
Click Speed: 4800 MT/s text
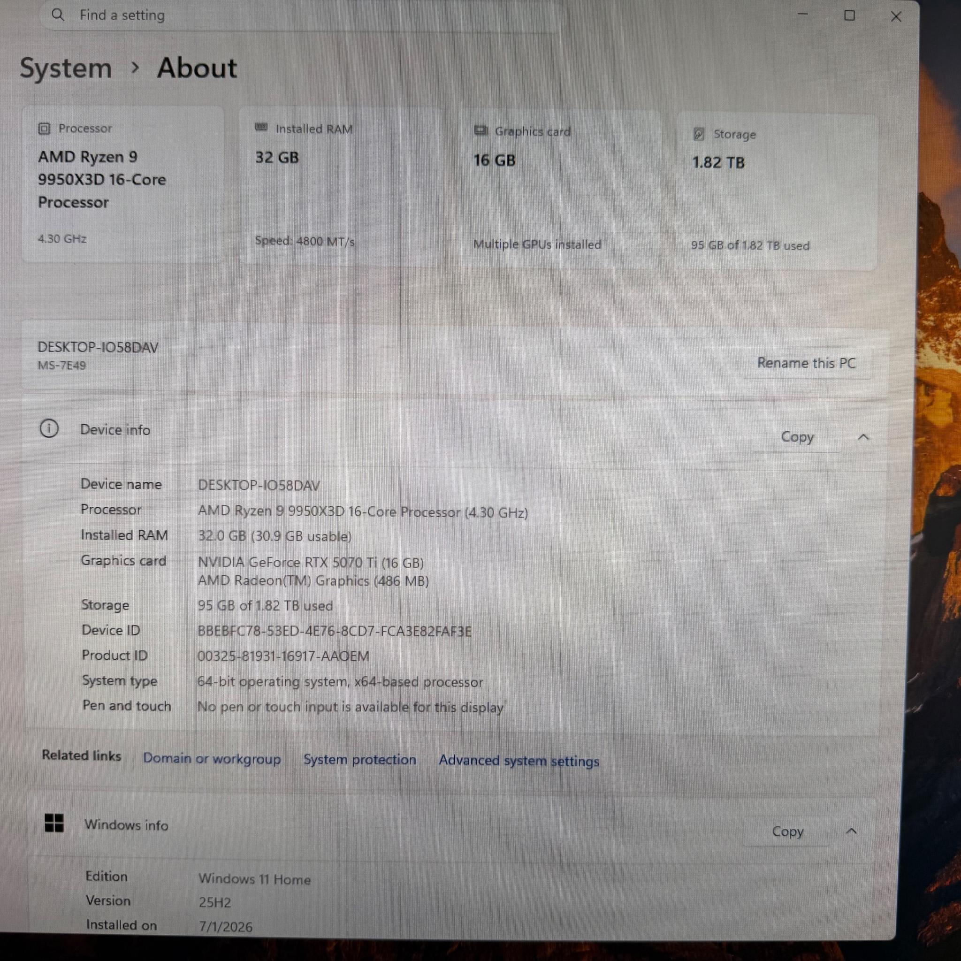[x=305, y=241]
